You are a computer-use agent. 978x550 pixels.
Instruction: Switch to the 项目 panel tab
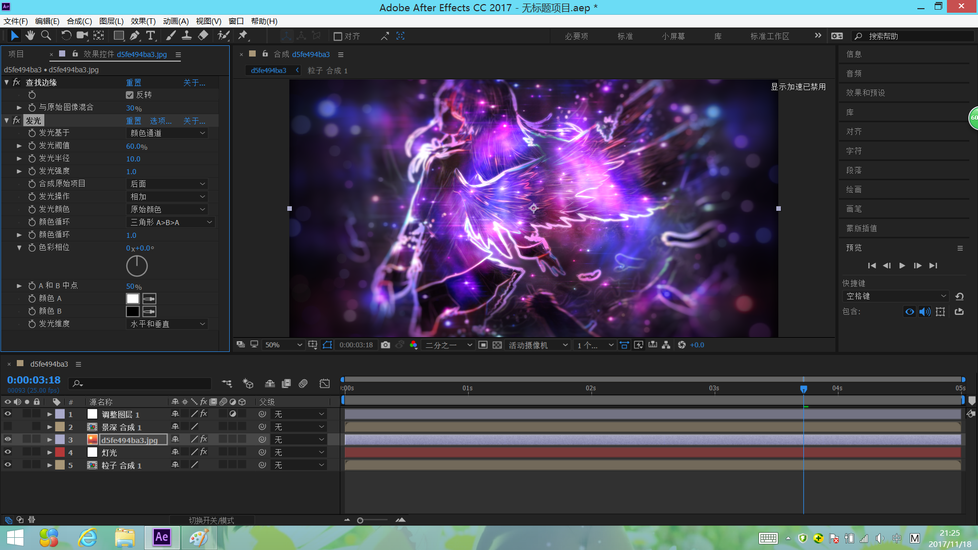click(16, 54)
